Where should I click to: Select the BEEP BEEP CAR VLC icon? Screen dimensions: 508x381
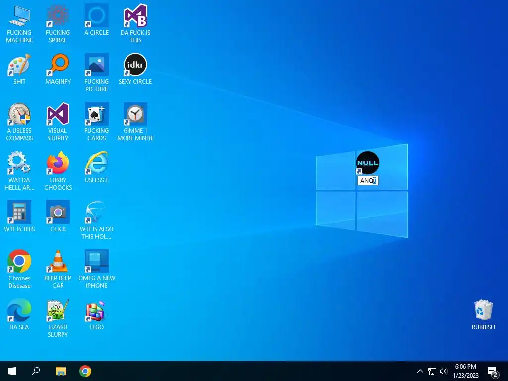pyautogui.click(x=58, y=261)
